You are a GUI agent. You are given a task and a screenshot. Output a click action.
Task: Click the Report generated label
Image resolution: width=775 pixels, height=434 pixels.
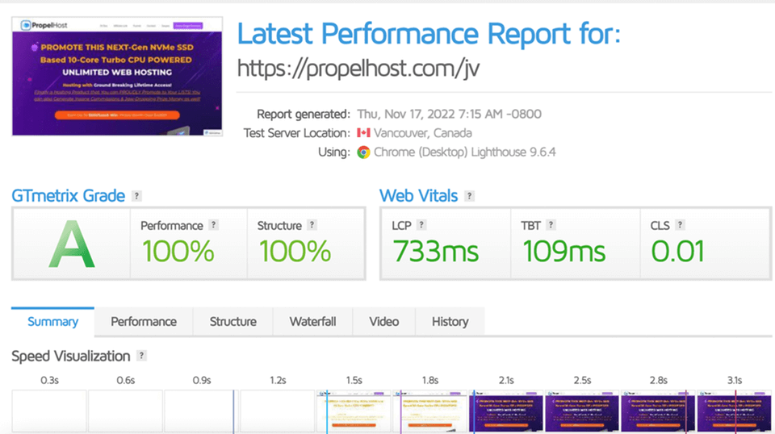[304, 114]
